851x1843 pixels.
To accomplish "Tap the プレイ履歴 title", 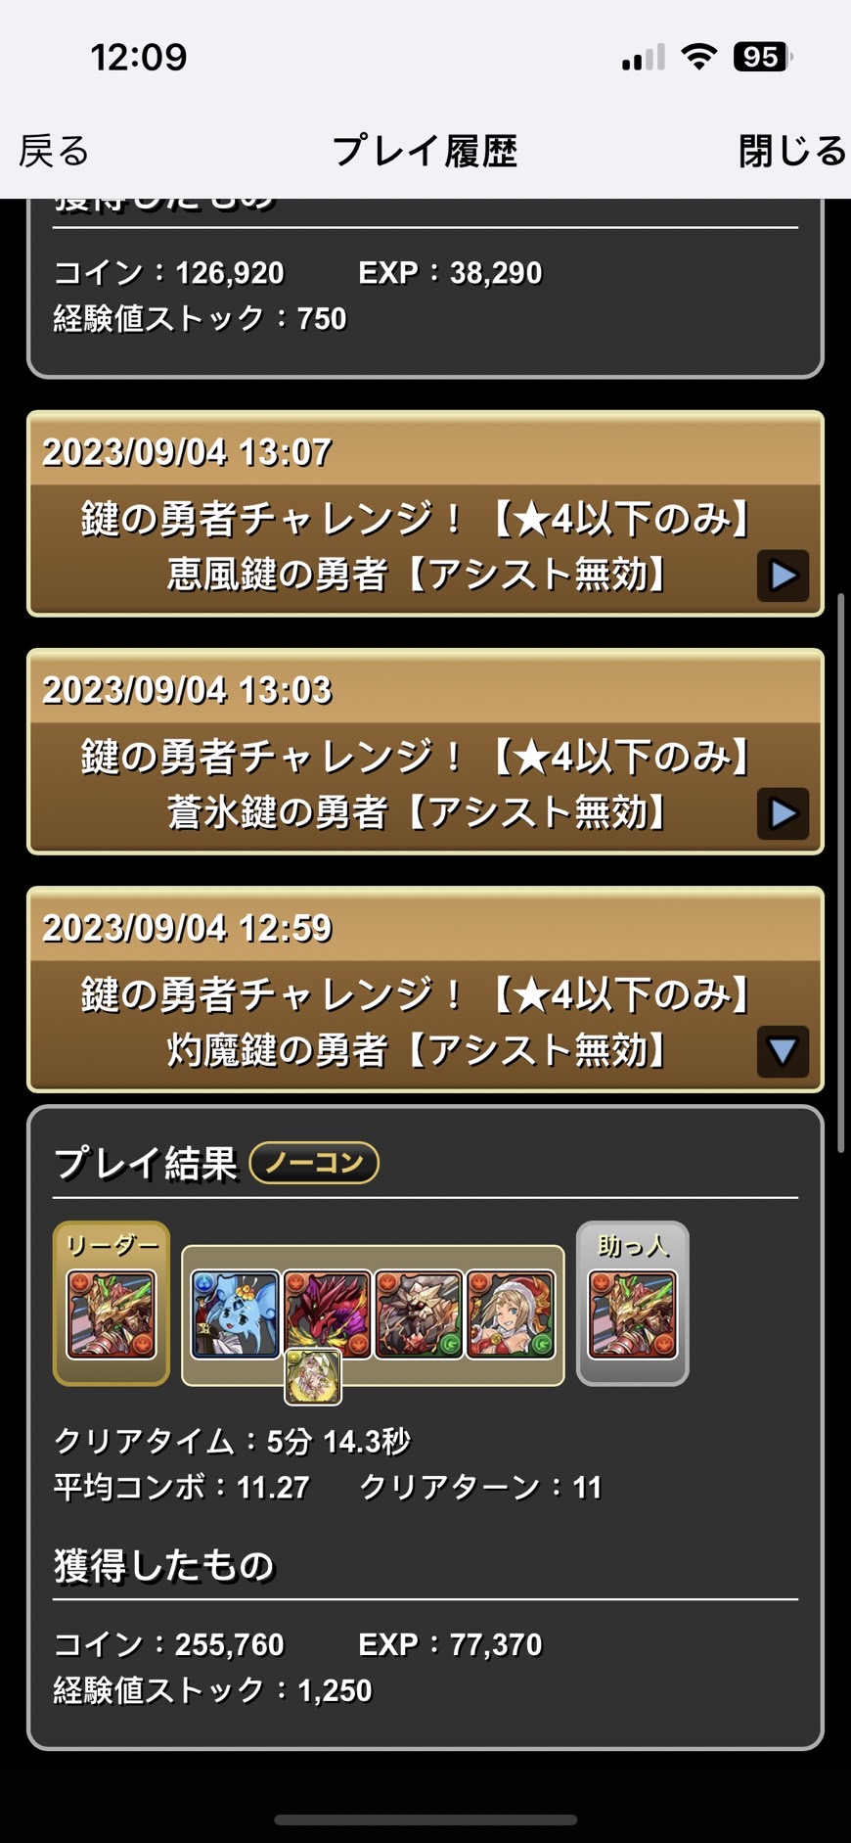I will click(x=425, y=151).
